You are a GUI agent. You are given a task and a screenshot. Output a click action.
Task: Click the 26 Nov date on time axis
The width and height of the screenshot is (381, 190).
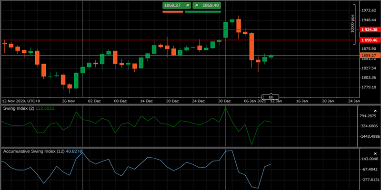point(69,101)
